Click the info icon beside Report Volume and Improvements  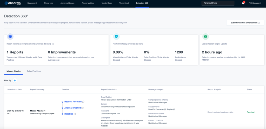[x=53, y=44]
